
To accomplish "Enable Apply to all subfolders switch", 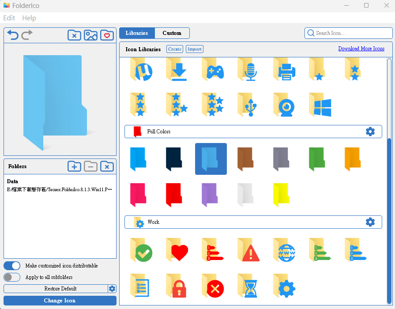I will click(12, 277).
